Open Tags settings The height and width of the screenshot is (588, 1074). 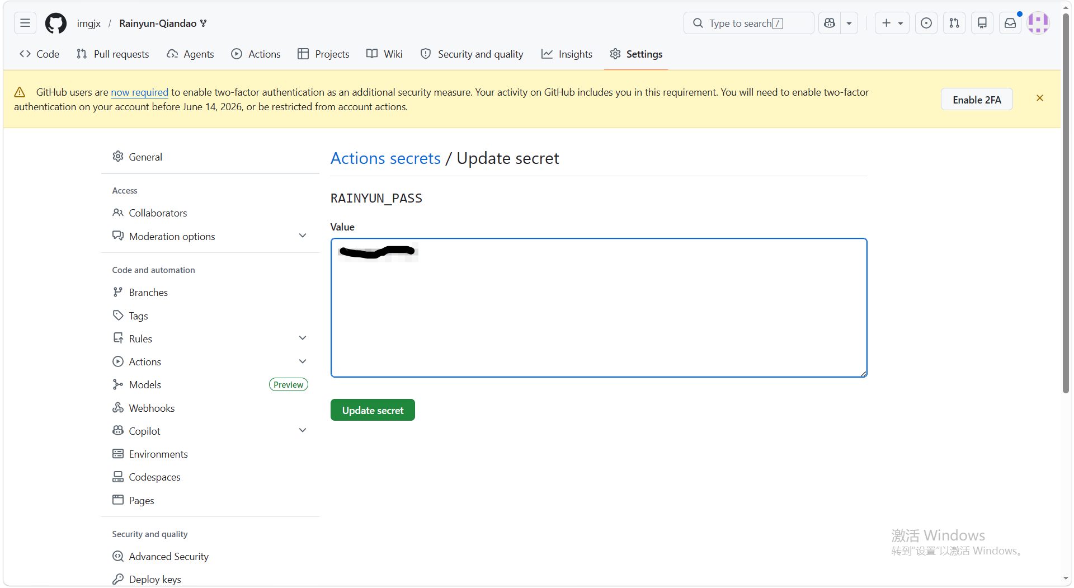210,316
